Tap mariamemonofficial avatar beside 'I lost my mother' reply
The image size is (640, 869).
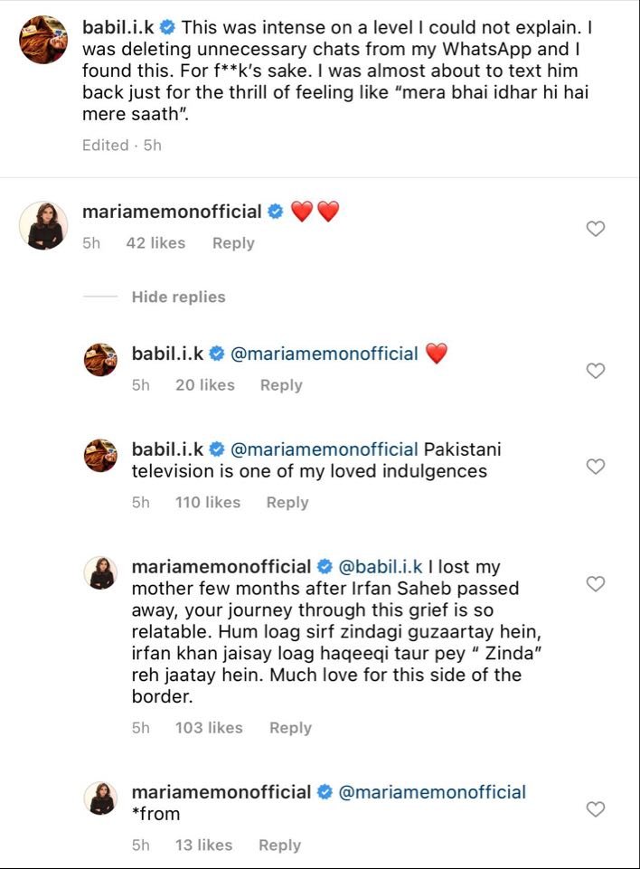[x=100, y=572]
